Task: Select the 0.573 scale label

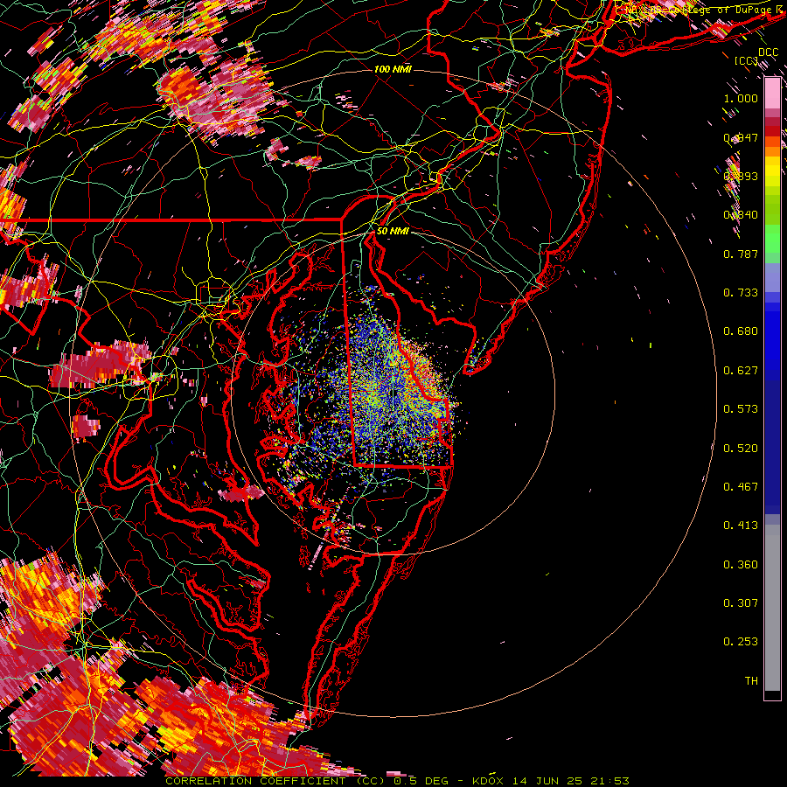Action: (741, 409)
